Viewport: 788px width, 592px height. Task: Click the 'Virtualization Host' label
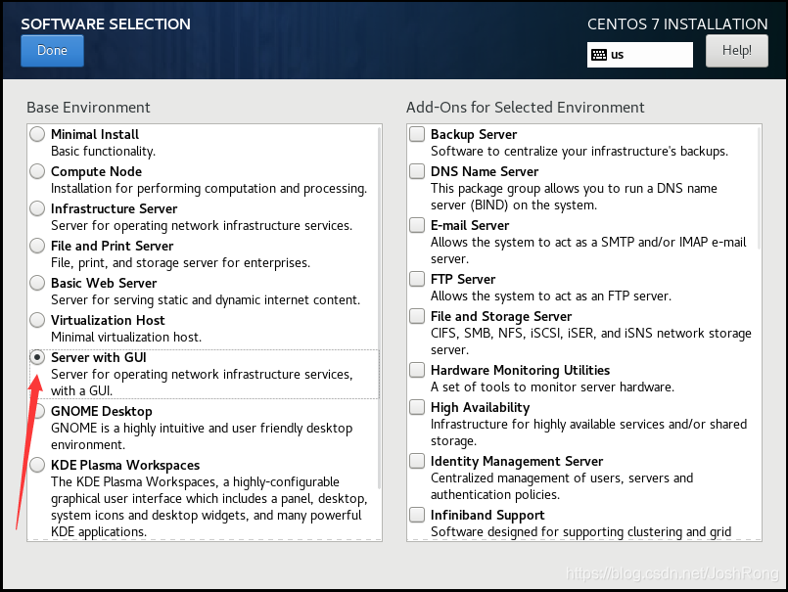tap(108, 320)
